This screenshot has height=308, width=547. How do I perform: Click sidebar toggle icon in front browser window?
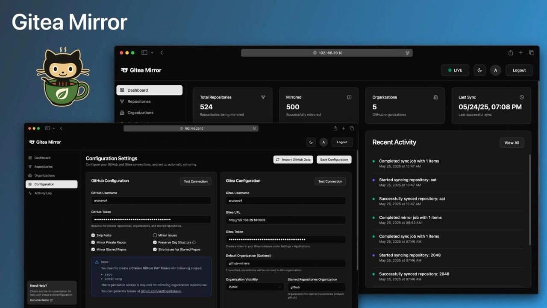coord(47,128)
